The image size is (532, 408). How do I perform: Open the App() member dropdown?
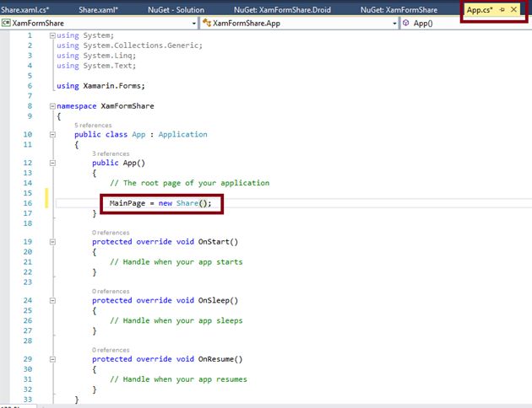point(465,24)
